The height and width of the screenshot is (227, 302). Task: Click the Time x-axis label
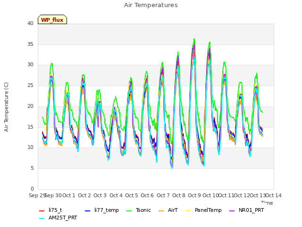[267, 203]
